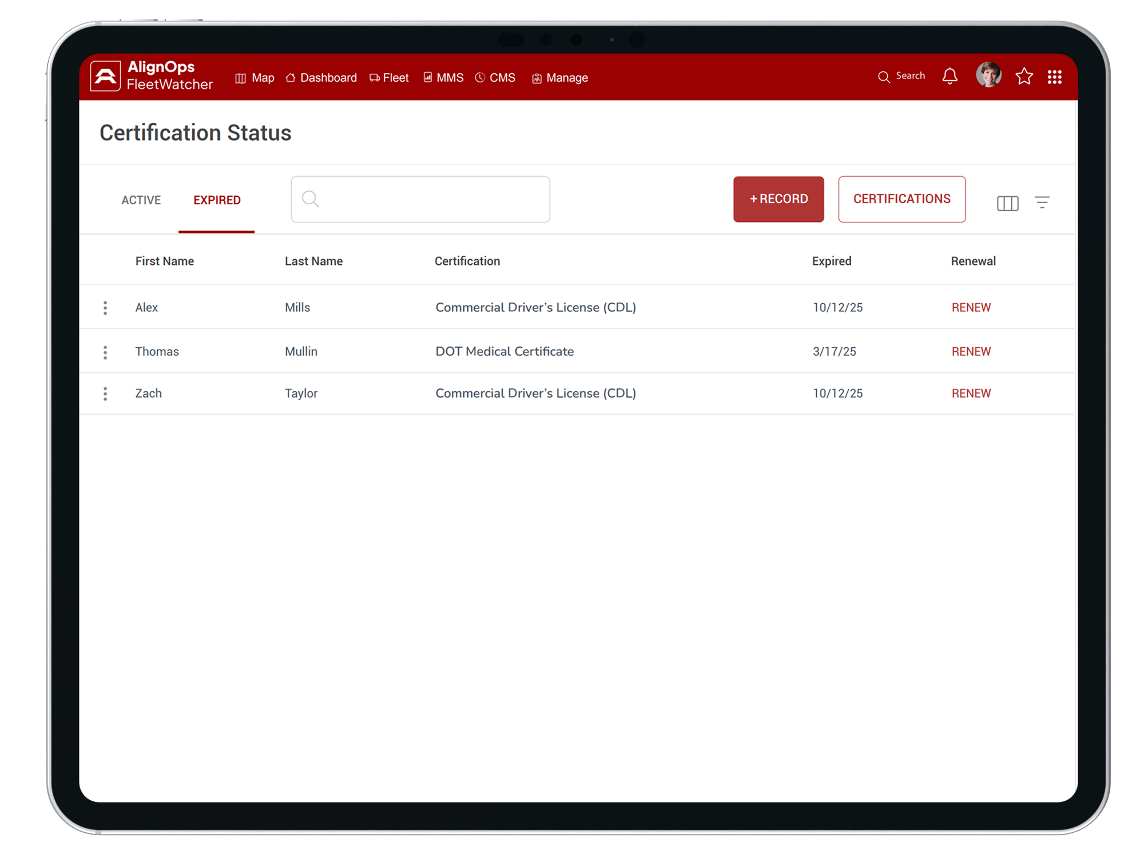1144x866 pixels.
Task: Click Zach's Commercial Driver's License cell
Action: point(536,393)
